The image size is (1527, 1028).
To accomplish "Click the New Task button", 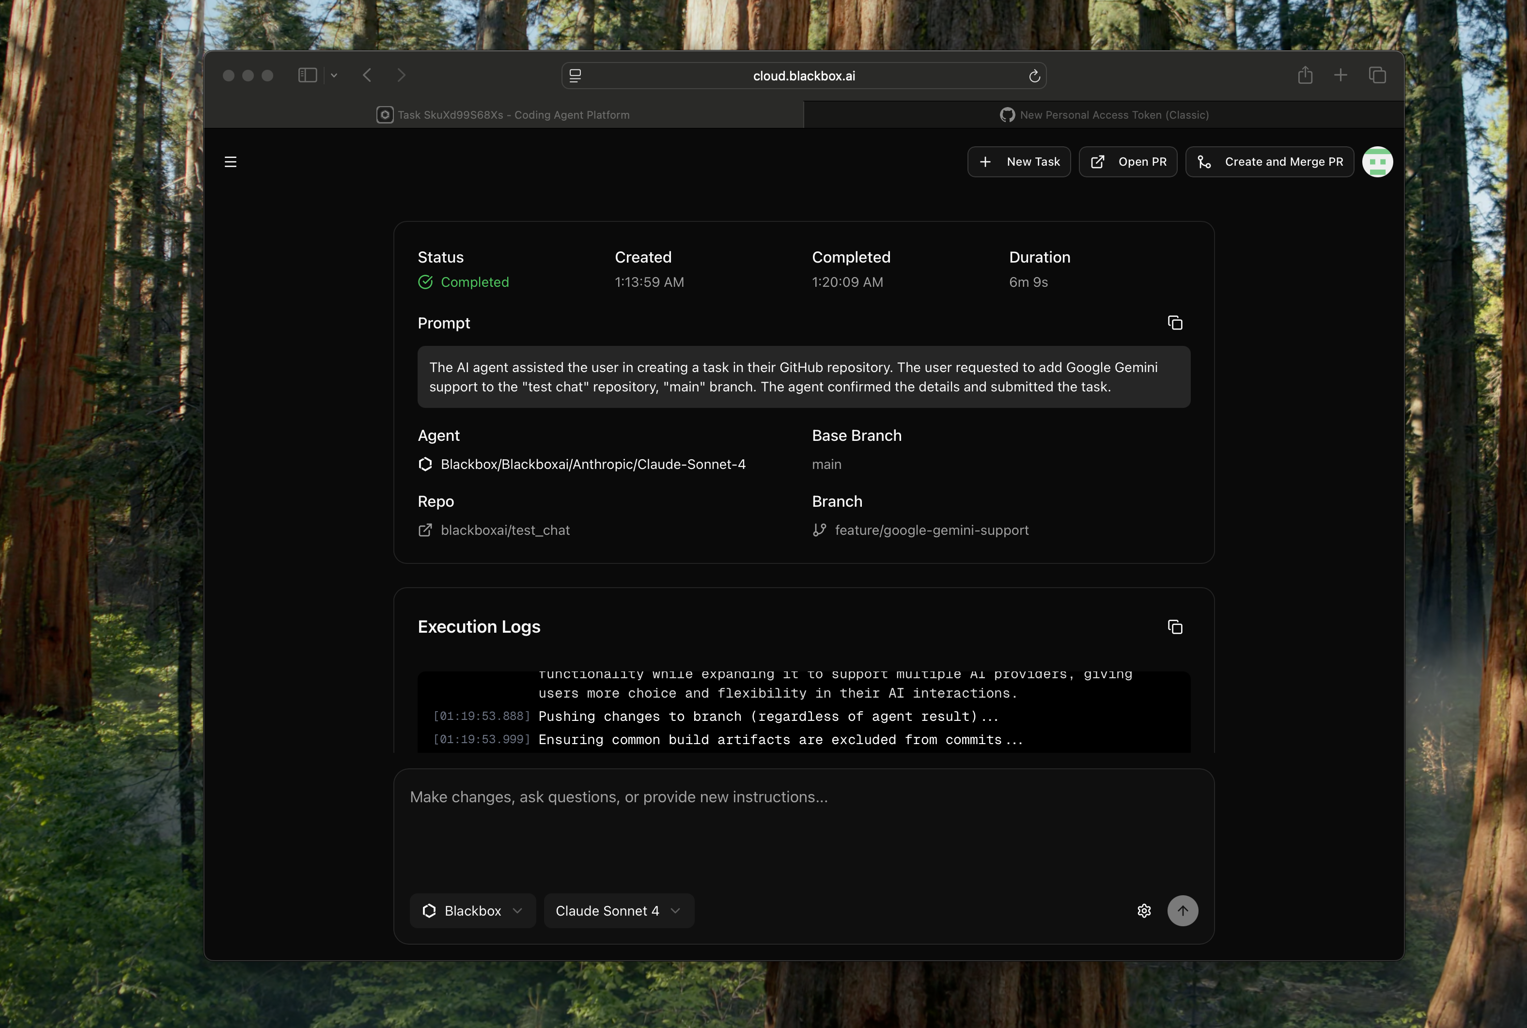I will pyautogui.click(x=1018, y=162).
